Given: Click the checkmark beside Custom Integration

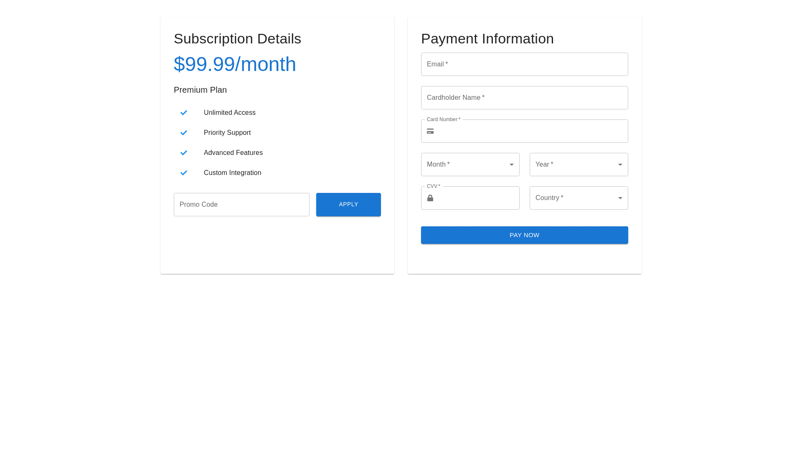Looking at the screenshot, I should click(184, 173).
